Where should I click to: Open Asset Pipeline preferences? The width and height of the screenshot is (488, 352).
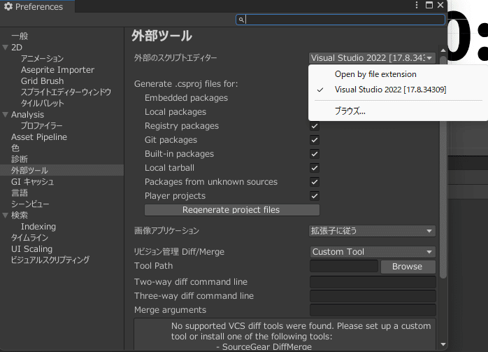click(39, 137)
